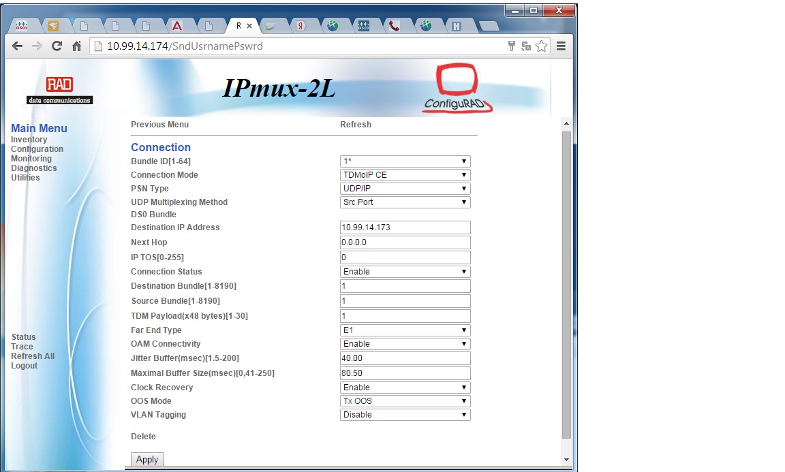Click the translate page icon
The width and height of the screenshot is (785, 472).
coord(525,46)
